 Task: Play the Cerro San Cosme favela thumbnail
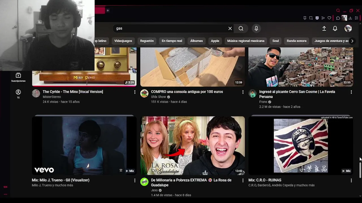pos(301,67)
